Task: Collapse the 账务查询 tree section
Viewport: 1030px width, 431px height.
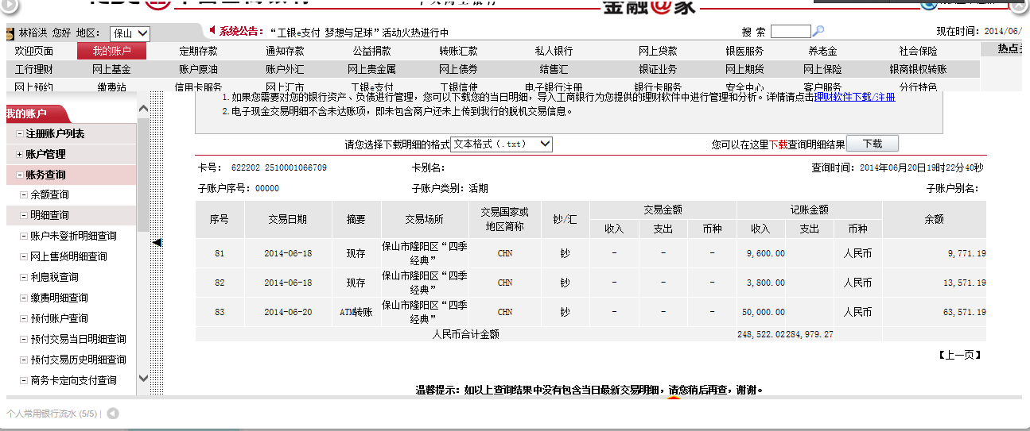Action: 19,175
